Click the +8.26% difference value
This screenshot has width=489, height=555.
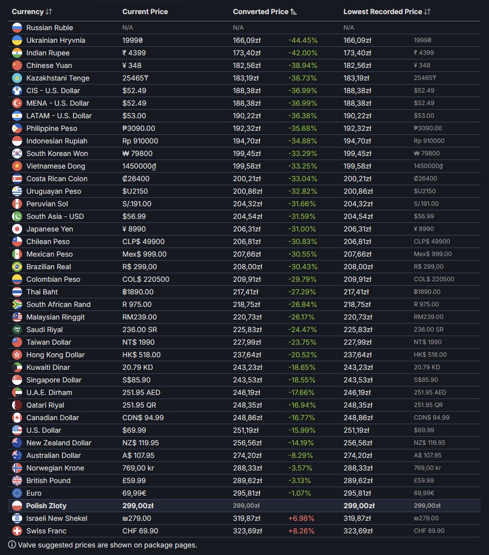301,530
